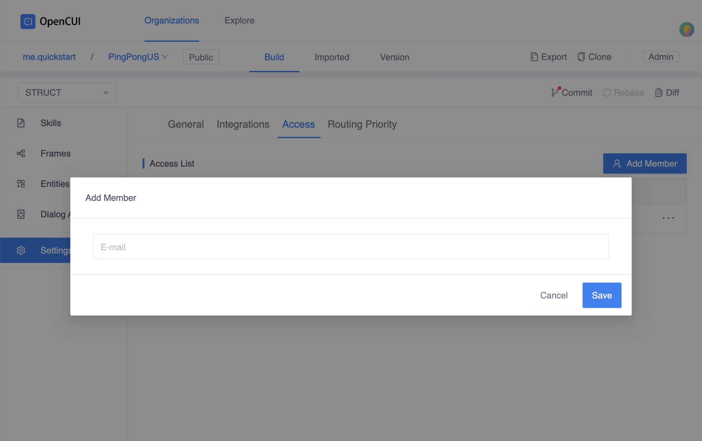The image size is (702, 441).
Task: Open Entities via its sidebar icon
Action: pos(21,184)
